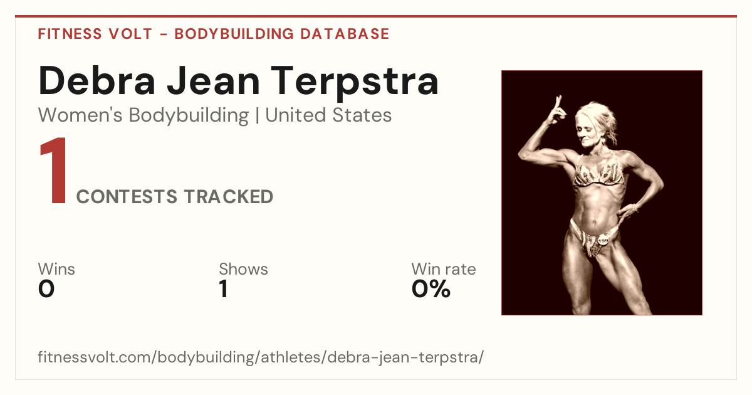Click the Women's Bodybuilding category text

143,115
